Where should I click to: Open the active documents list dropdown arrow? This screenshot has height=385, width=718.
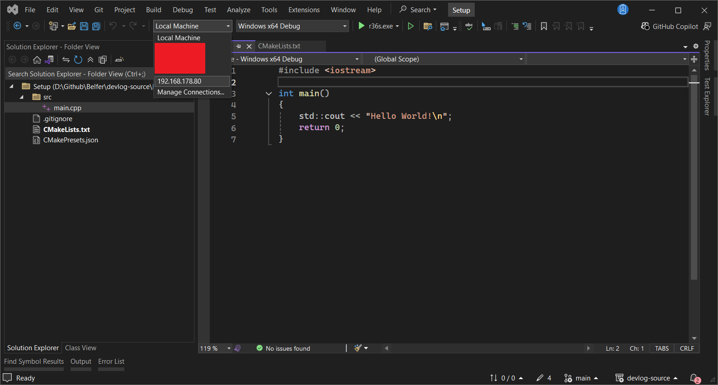[685, 47]
